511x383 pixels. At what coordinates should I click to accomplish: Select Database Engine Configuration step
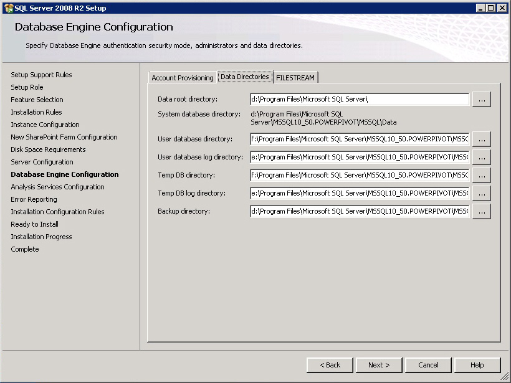click(65, 174)
